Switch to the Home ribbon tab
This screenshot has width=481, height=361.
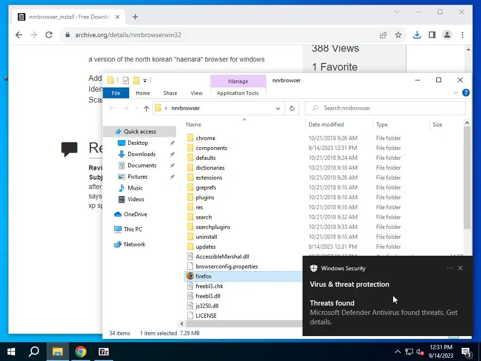[143, 93]
